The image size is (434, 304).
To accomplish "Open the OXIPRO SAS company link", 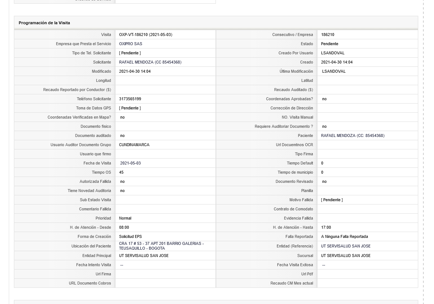I will (x=130, y=44).
